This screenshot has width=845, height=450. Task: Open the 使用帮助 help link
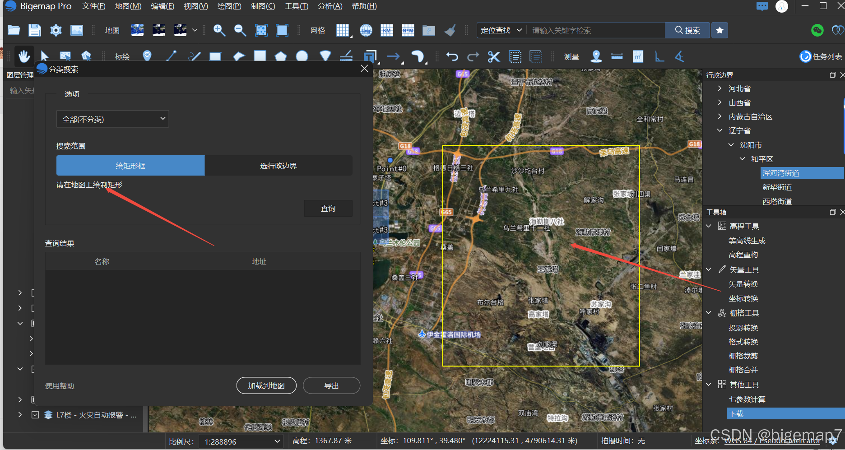click(x=60, y=385)
